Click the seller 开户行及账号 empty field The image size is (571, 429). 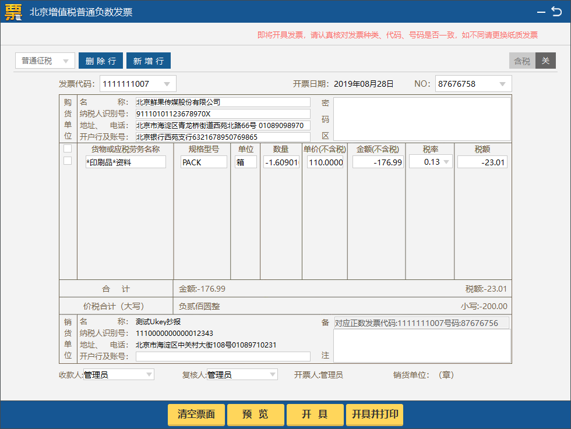(223, 356)
